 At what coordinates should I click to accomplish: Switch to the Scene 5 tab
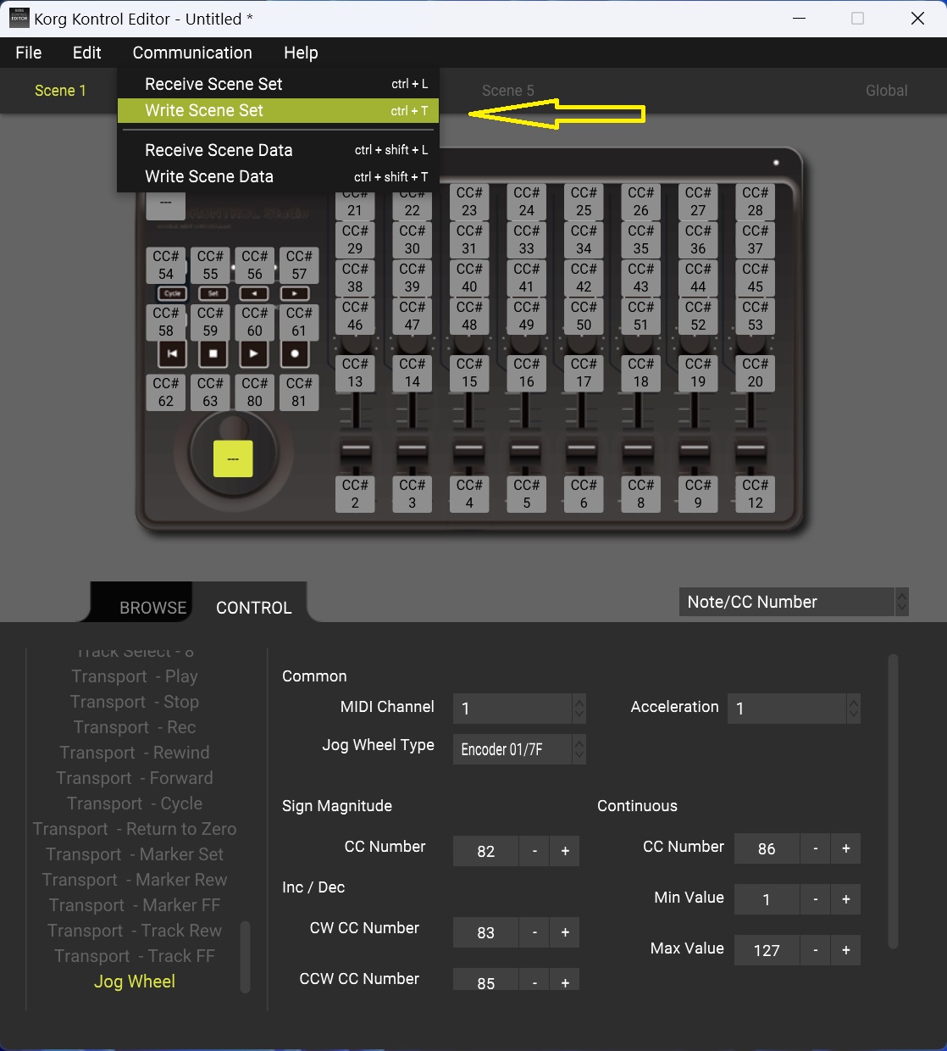click(x=508, y=91)
